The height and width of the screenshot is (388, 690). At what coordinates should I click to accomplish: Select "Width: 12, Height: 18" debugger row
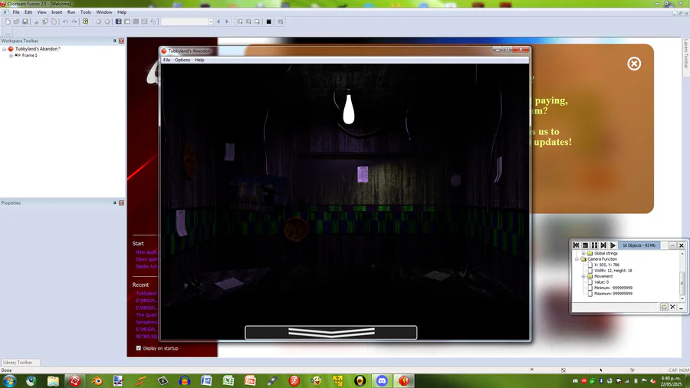coord(613,271)
